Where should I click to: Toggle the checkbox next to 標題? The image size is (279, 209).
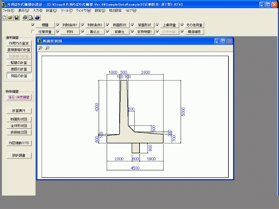pyautogui.click(x=33, y=25)
